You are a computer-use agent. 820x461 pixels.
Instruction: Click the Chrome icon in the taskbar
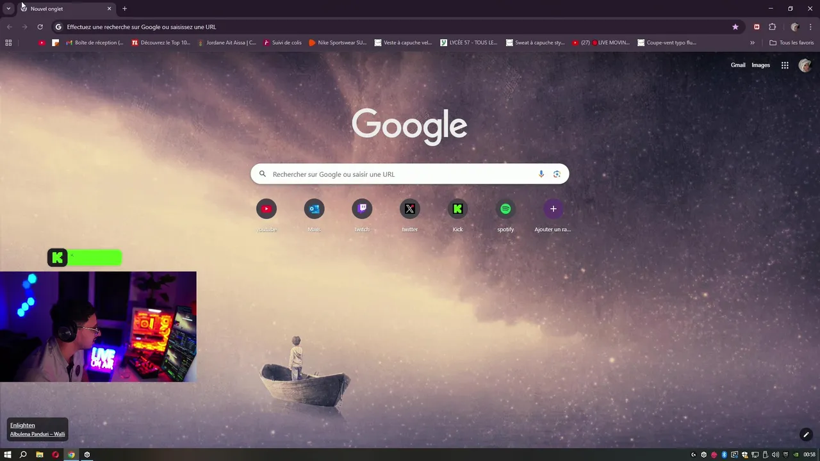point(71,455)
